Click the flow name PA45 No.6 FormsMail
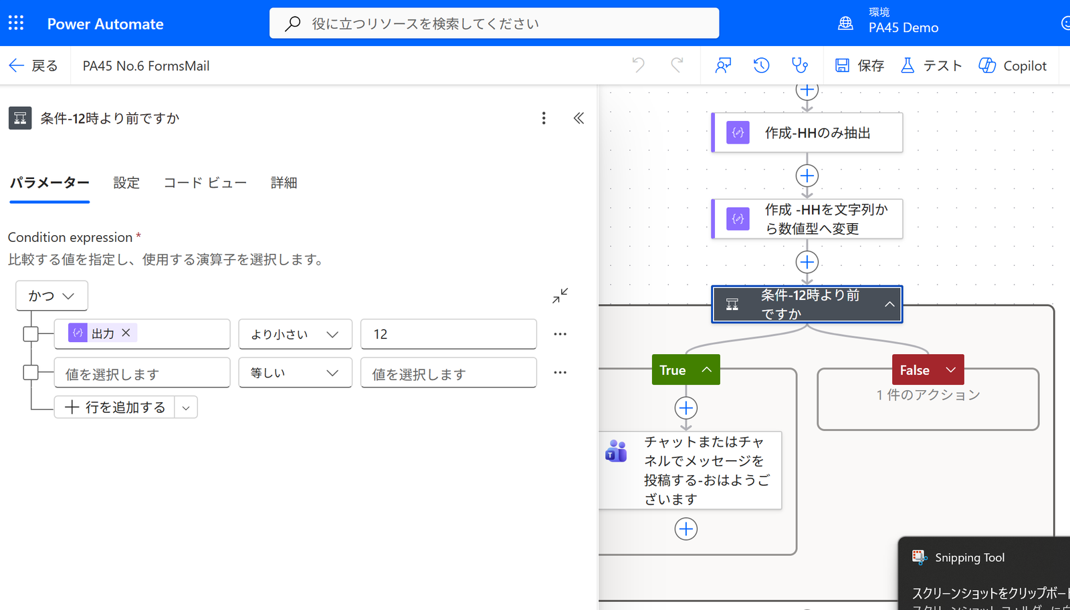Image resolution: width=1070 pixels, height=610 pixels. click(146, 65)
